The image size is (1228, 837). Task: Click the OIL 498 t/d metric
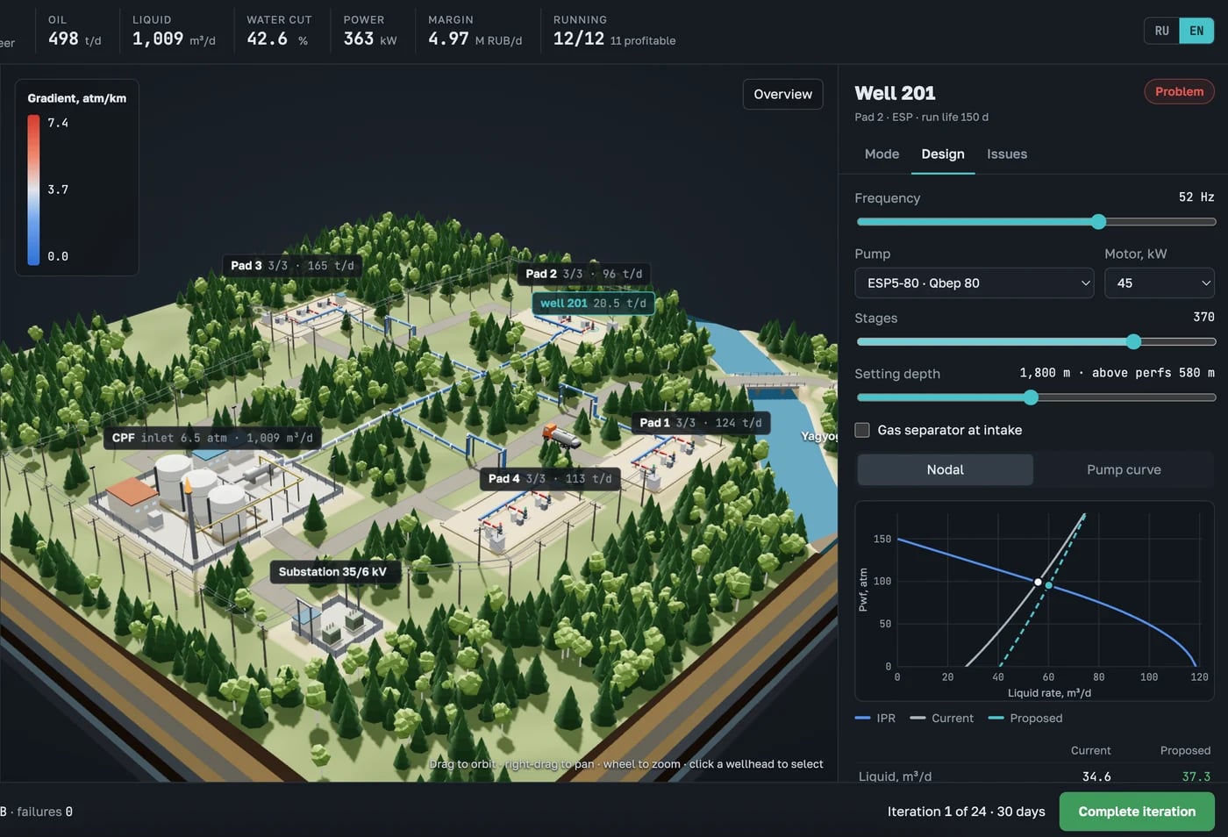[75, 31]
